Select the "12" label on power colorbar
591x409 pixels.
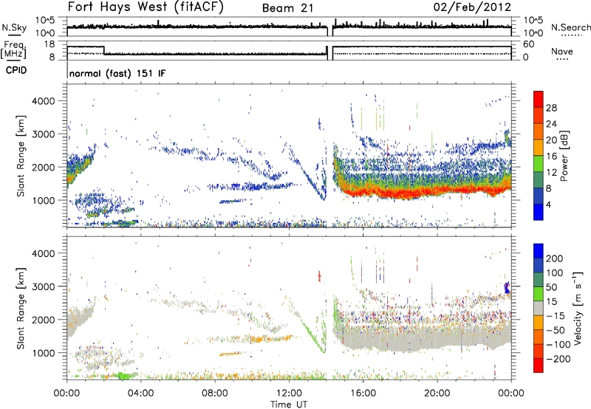pos(551,173)
